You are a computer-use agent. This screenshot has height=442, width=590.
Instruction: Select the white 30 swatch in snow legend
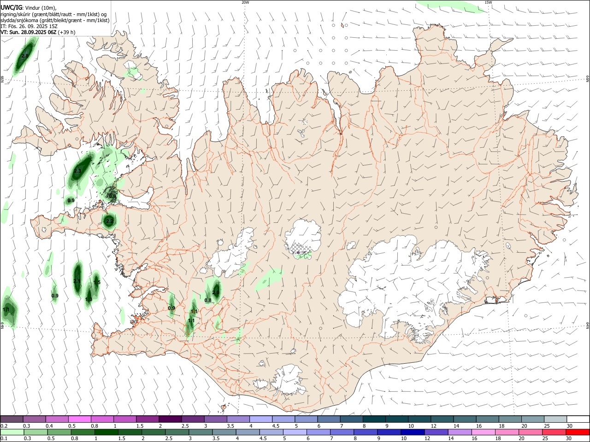[578, 419]
